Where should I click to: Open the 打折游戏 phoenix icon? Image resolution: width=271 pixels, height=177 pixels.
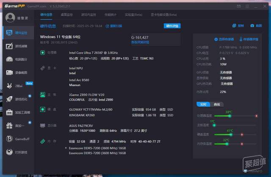pyautogui.click(x=9, y=152)
